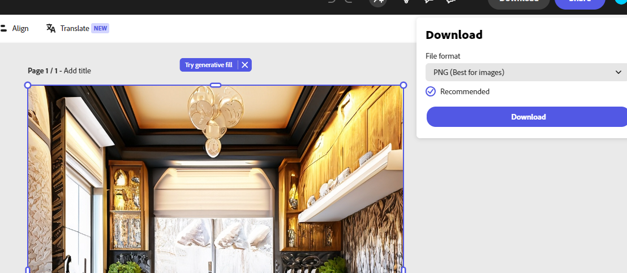Select the kitchen interior image on canvas
This screenshot has width=627, height=273.
(215, 179)
